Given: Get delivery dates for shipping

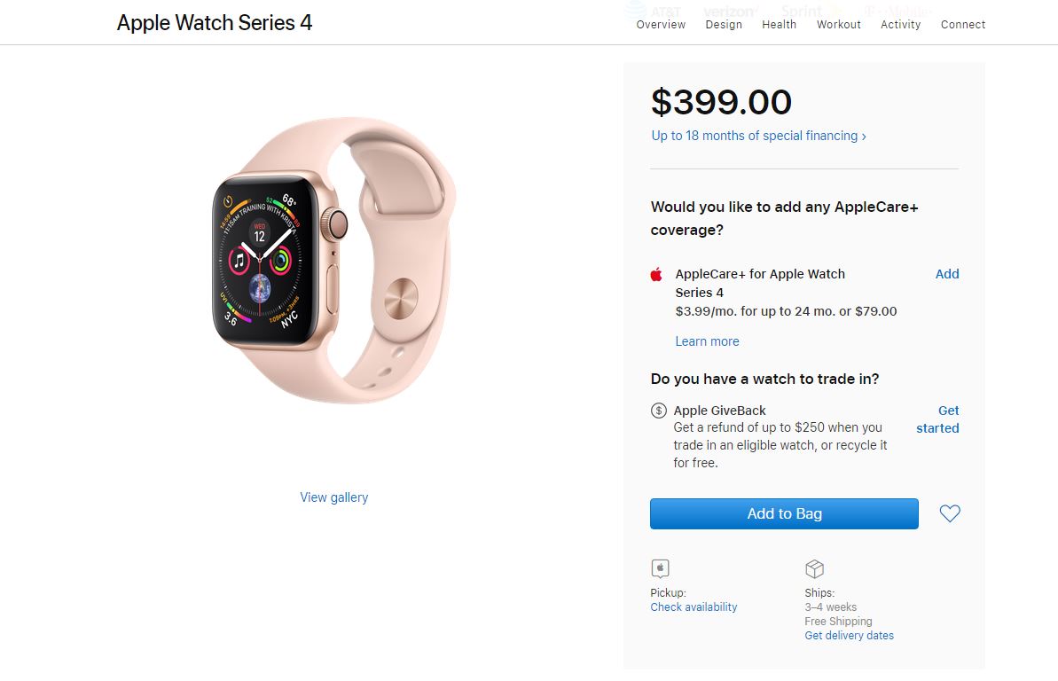Looking at the screenshot, I should click(849, 636).
